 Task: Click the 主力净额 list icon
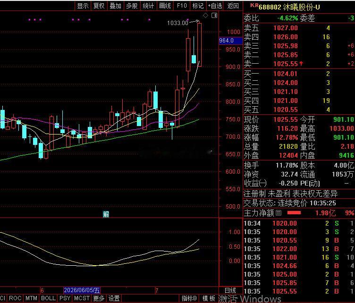[279, 213]
